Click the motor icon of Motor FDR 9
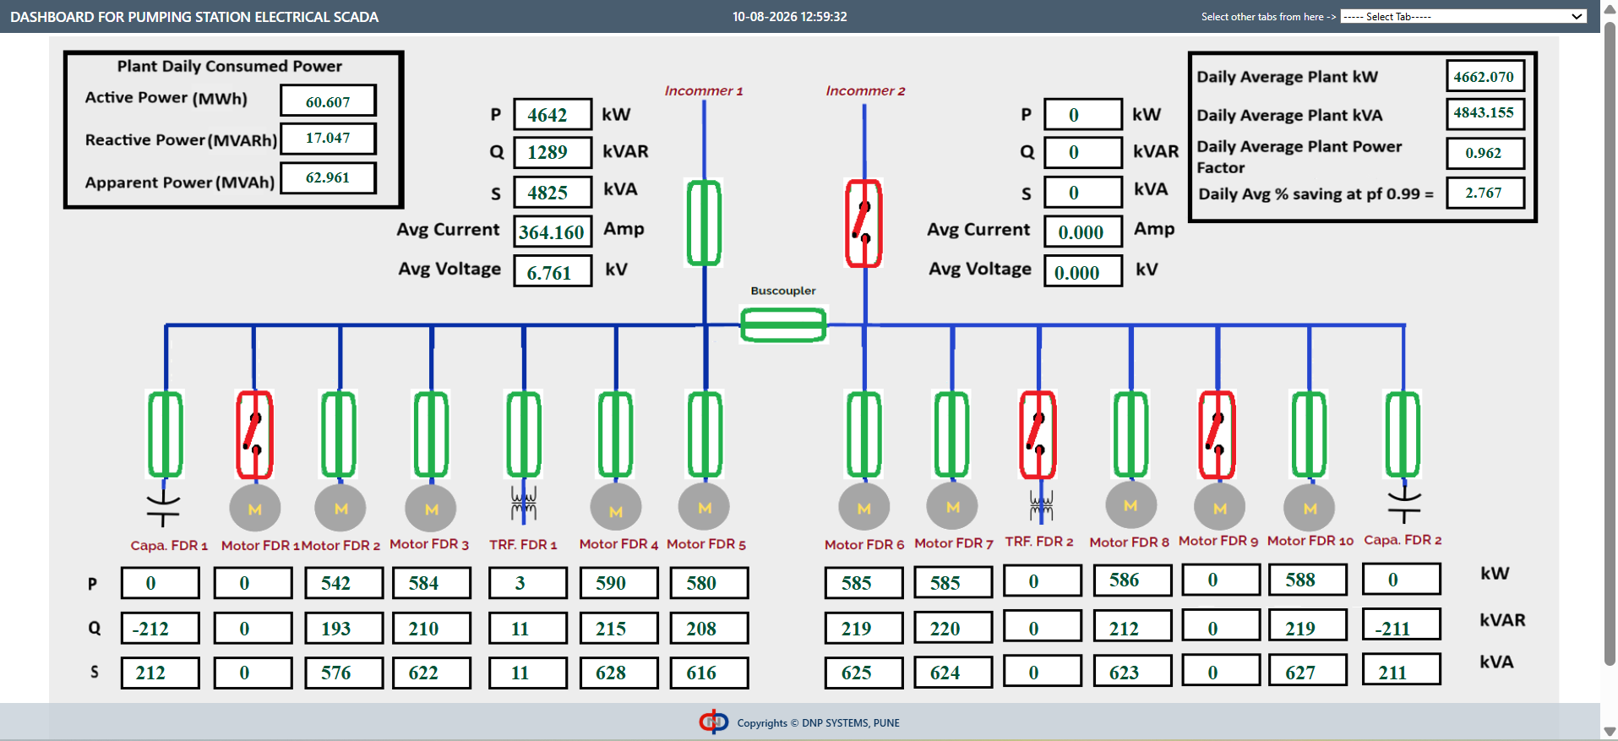1618x741 pixels. [x=1220, y=508]
